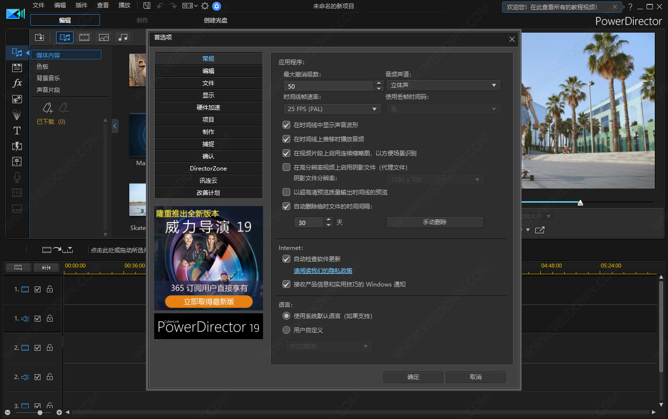This screenshot has width=668, height=419.
Task: Open the Transition Room lightning icon
Action: [x=17, y=146]
